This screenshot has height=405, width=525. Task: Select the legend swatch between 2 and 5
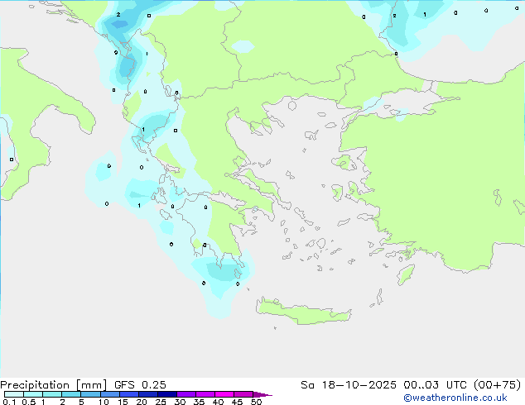tap(71, 394)
